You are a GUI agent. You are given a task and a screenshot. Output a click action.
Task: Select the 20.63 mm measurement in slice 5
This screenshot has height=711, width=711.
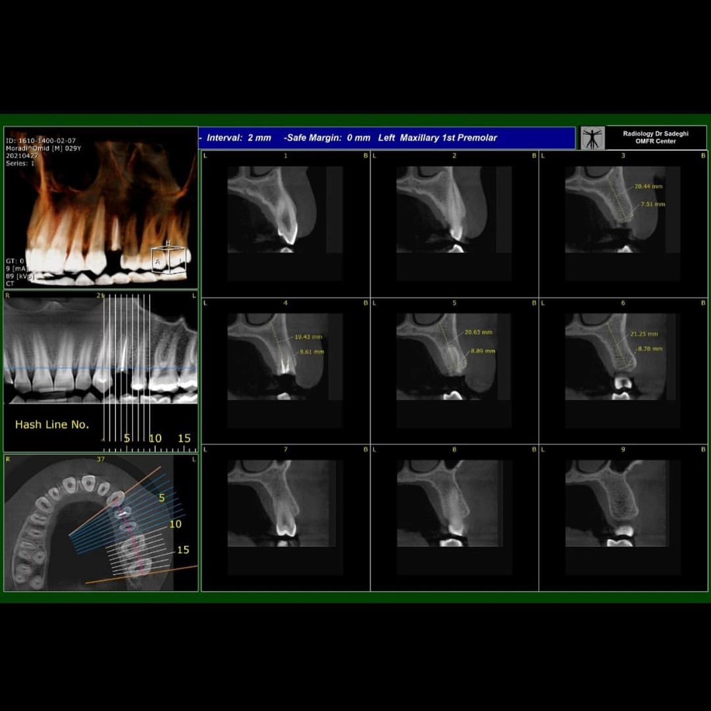click(x=479, y=332)
